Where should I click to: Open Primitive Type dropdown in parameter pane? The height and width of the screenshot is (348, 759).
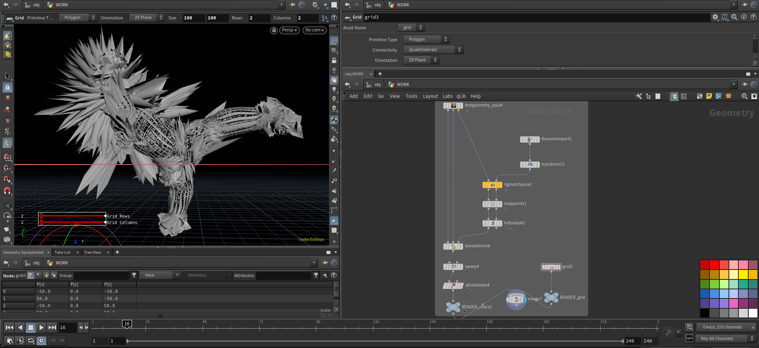[x=426, y=39]
